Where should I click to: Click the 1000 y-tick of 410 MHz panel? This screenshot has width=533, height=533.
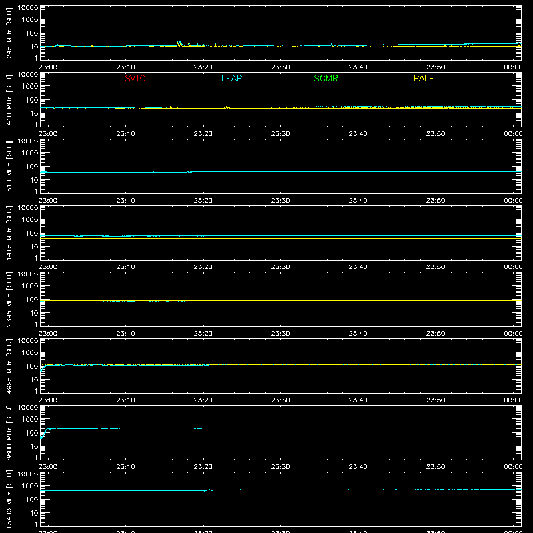coord(30,87)
